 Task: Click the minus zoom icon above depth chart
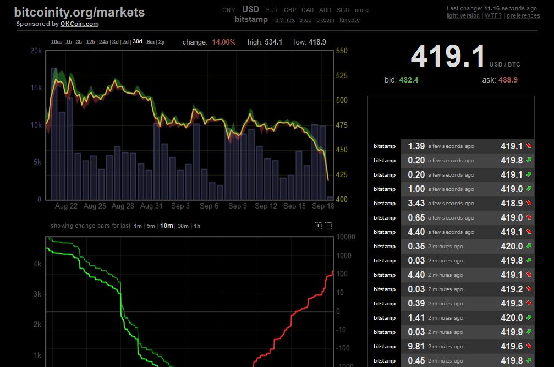point(328,226)
